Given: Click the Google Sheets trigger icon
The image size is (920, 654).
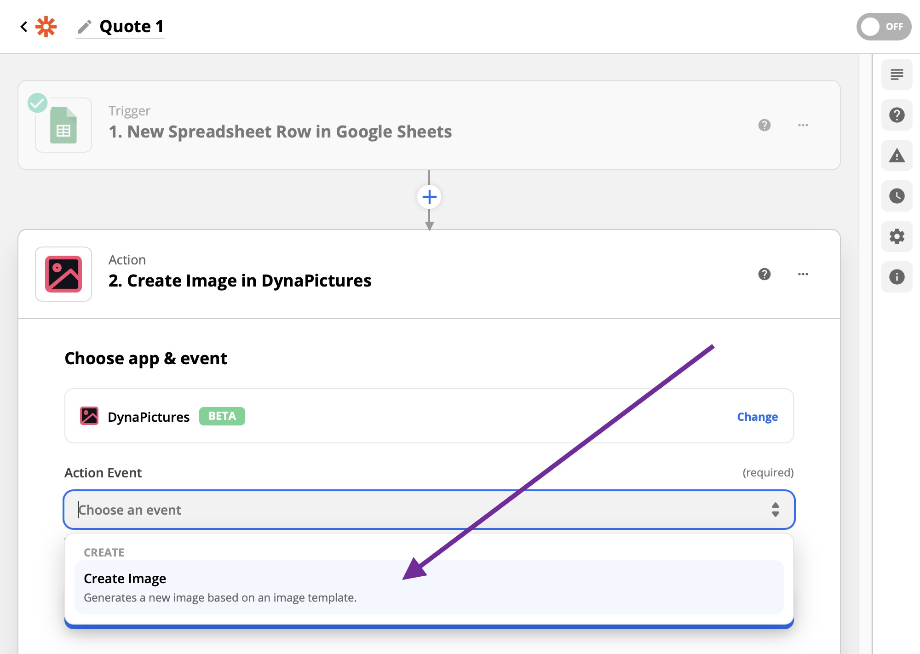Looking at the screenshot, I should [x=63, y=125].
